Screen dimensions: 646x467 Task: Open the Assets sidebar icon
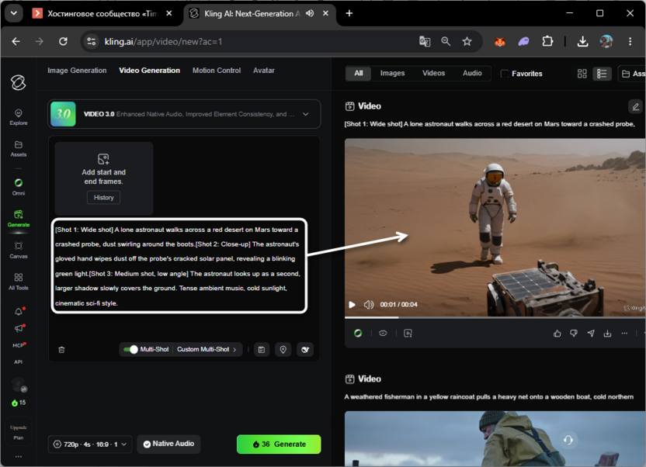pos(18,148)
